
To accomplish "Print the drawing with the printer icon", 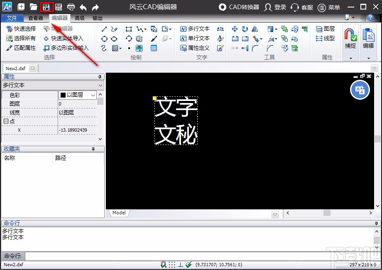I will coord(71,7).
